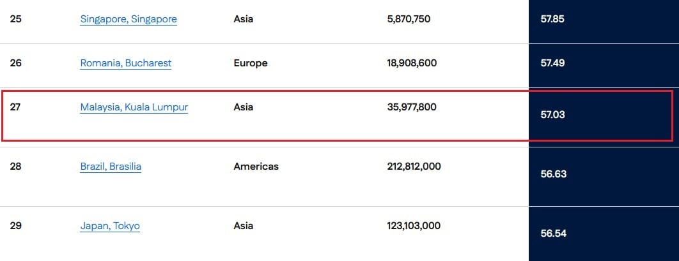Select the 56.63 score cell
The image size is (679, 261).
552,174
